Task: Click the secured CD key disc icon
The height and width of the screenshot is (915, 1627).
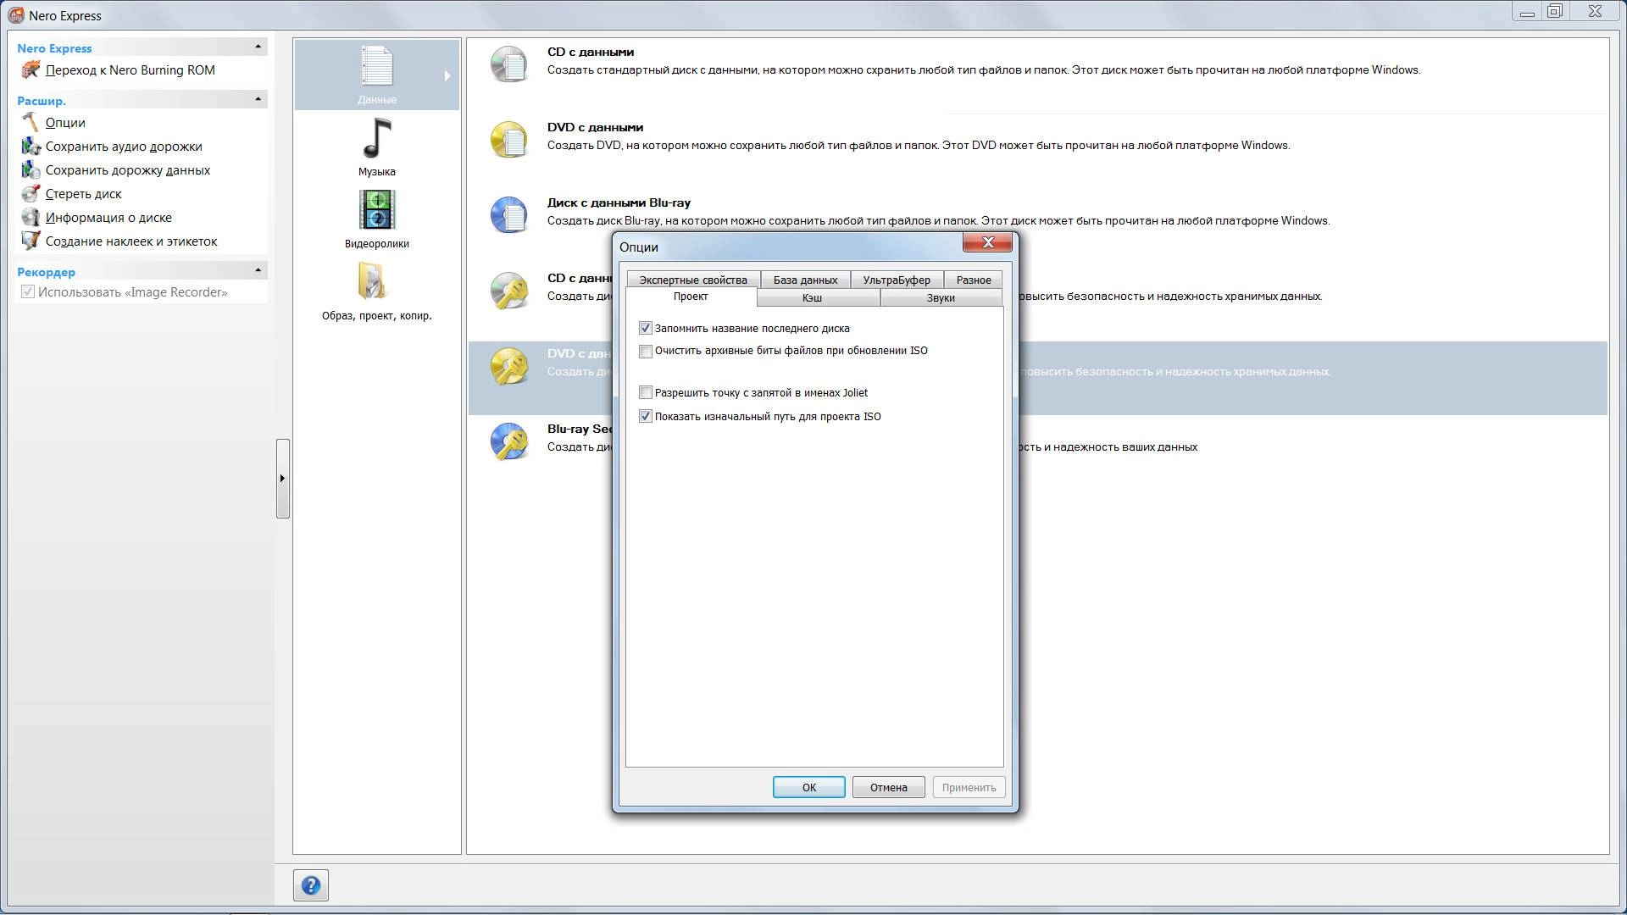Action: [509, 291]
